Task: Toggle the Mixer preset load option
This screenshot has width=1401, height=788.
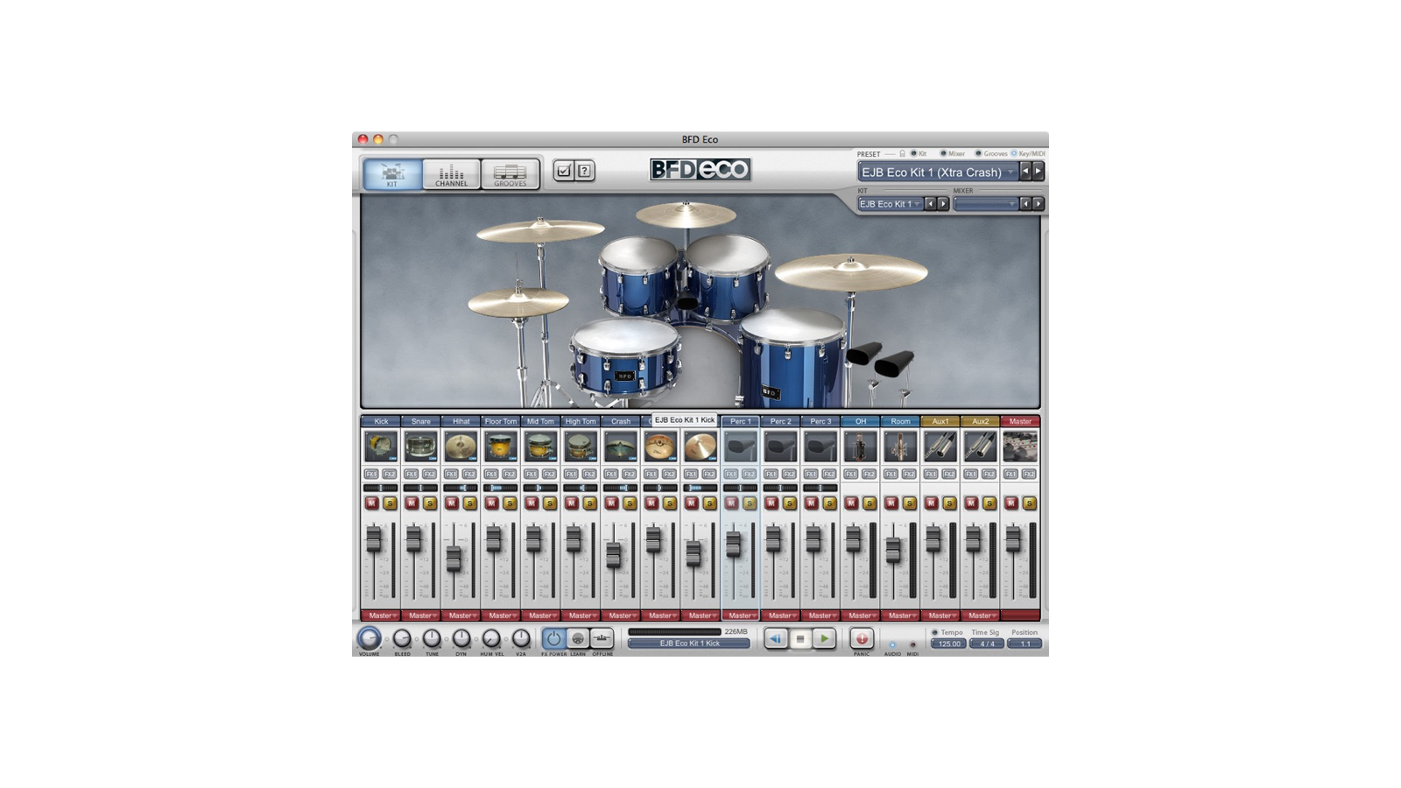Action: pos(944,153)
